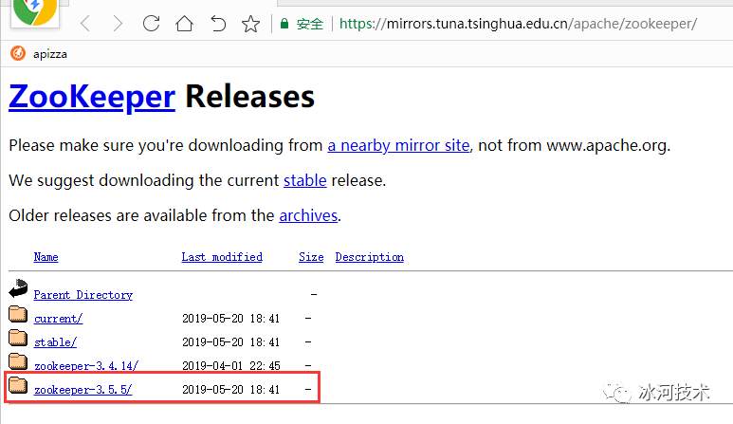Click the address bar URL
Screen dimensions: 733x424
tap(518, 24)
